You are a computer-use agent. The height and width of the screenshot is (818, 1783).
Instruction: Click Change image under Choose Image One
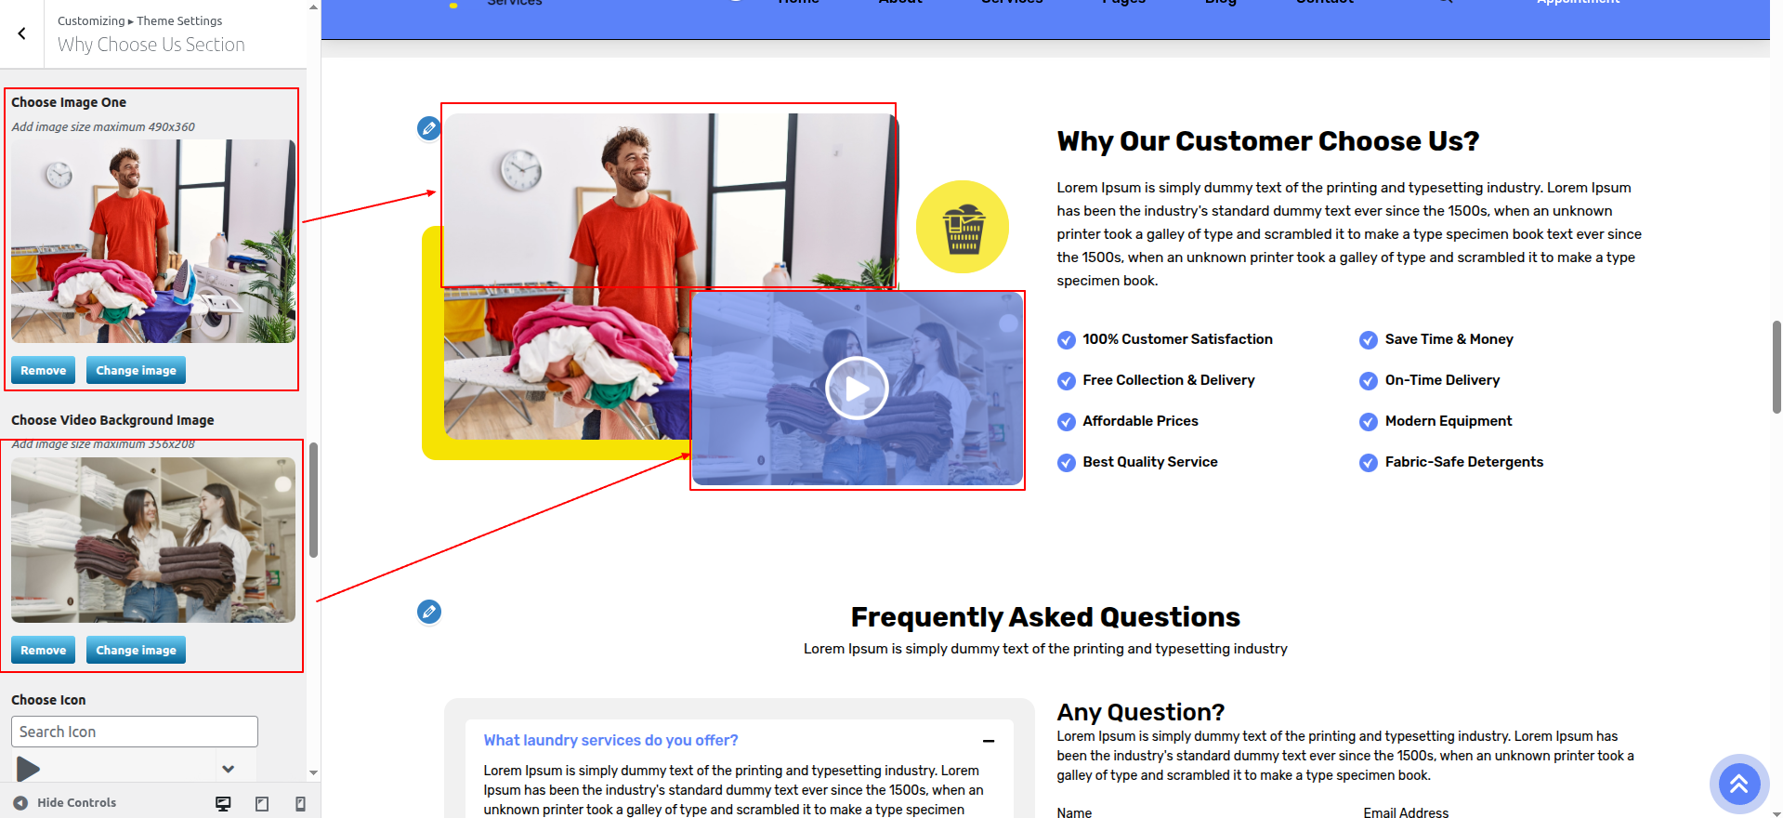pyautogui.click(x=137, y=370)
